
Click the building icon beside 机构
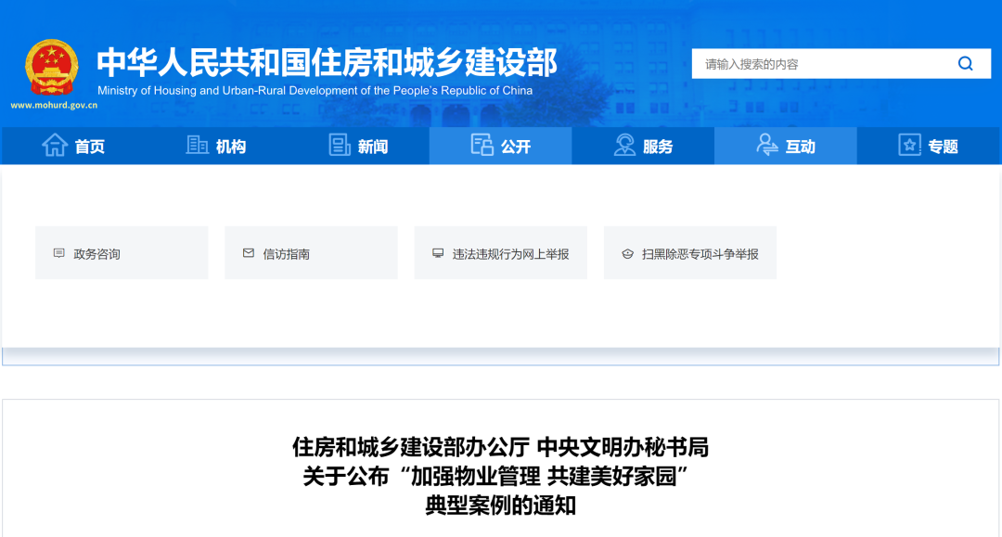coord(197,145)
